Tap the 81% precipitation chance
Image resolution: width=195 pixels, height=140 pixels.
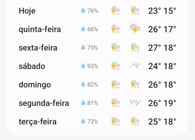coord(93,103)
